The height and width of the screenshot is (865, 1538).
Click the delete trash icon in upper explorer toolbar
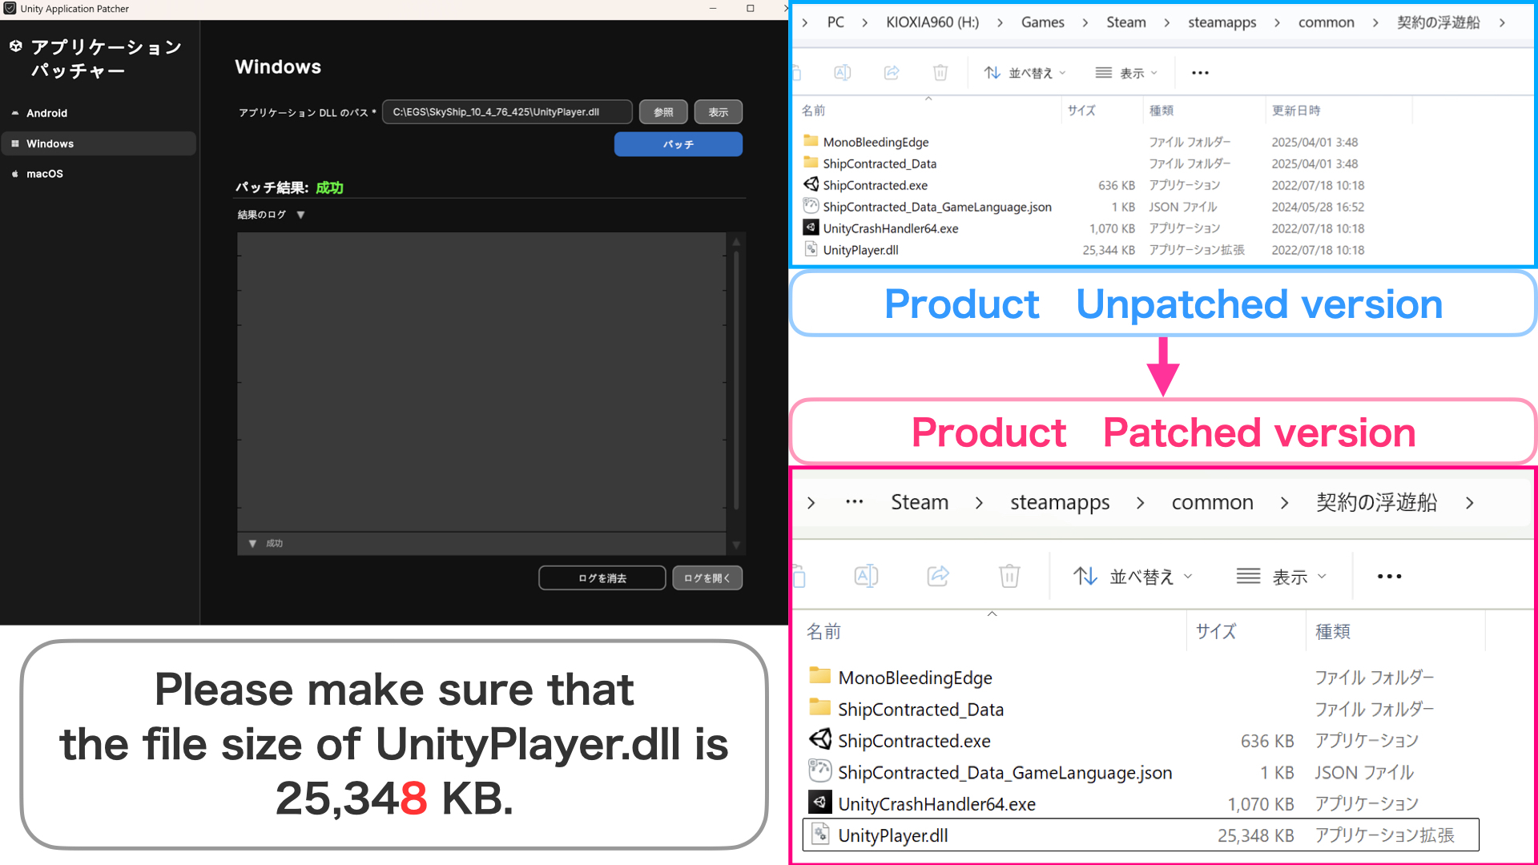[940, 73]
